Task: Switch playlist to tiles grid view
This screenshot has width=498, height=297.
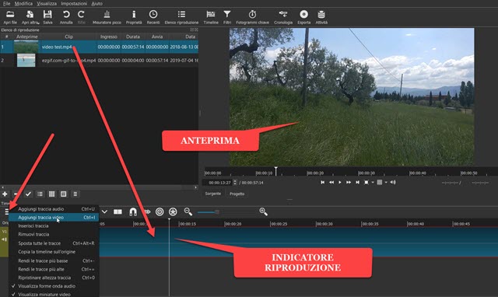Action: 52,194
